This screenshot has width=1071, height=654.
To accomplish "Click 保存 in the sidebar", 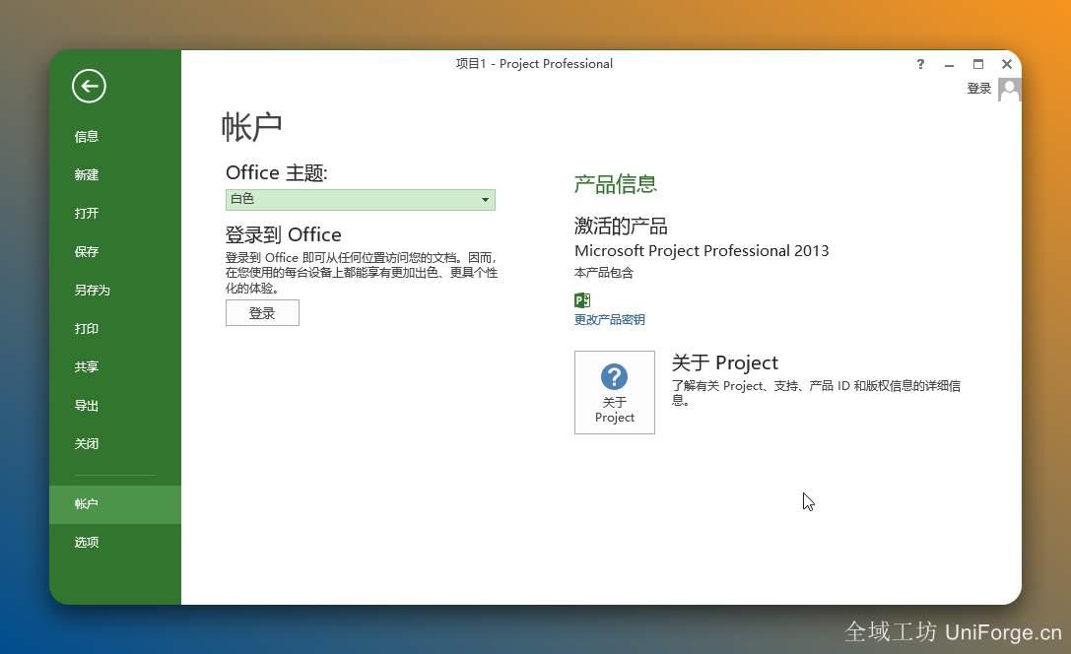I will click(x=87, y=252).
